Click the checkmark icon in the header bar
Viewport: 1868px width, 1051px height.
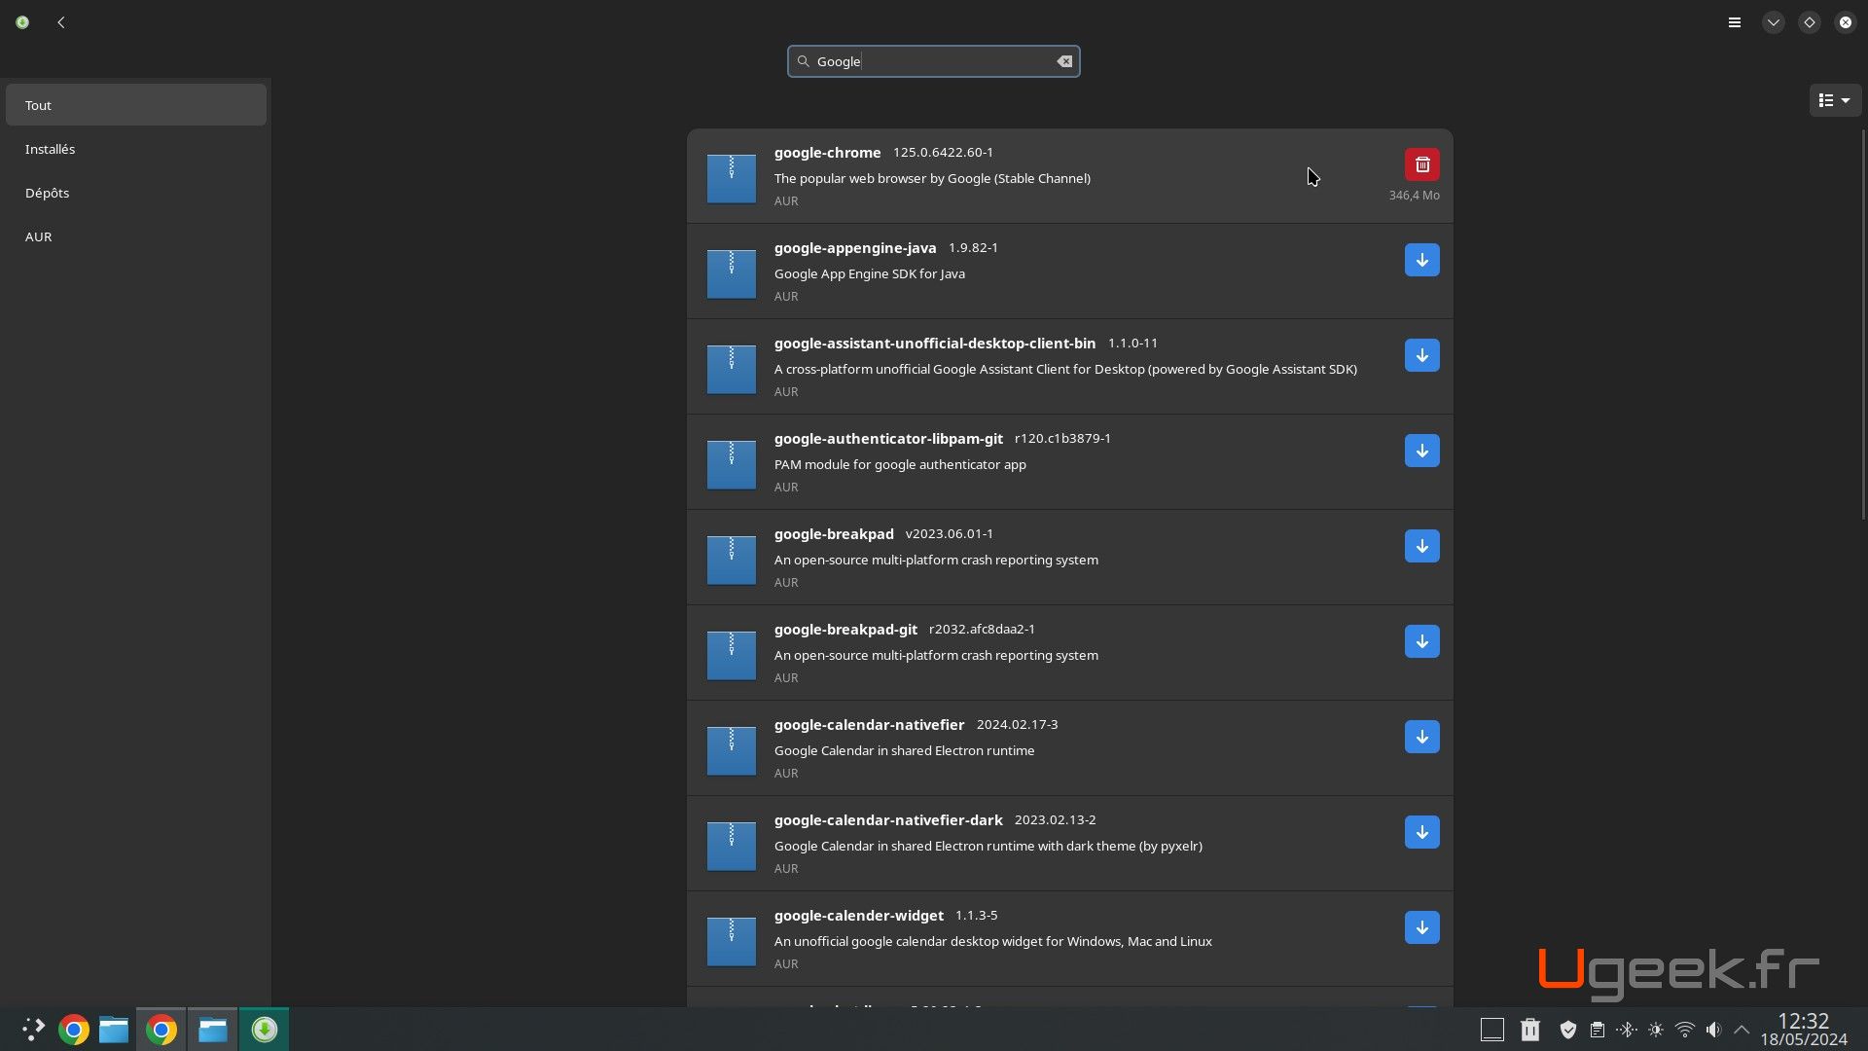(1772, 21)
